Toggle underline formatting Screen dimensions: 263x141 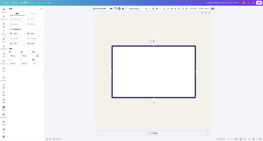pos(164,8)
